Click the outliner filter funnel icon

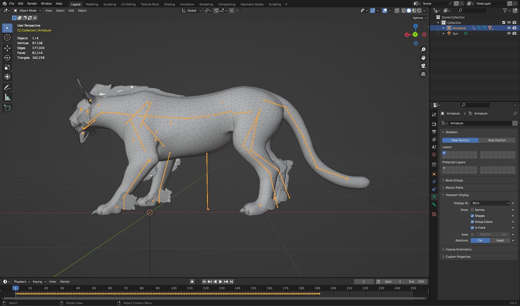[505, 11]
